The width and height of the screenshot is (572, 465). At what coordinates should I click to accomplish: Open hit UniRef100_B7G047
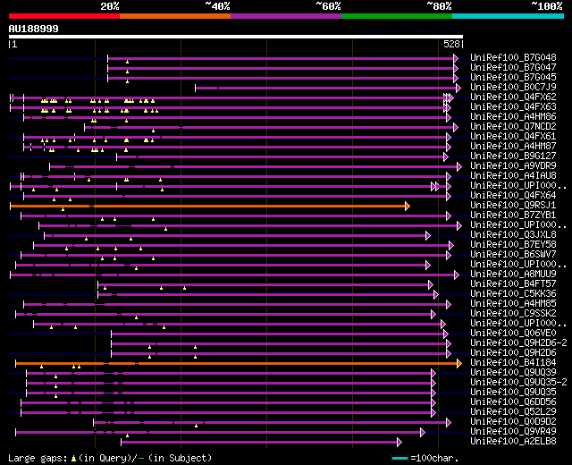point(513,68)
